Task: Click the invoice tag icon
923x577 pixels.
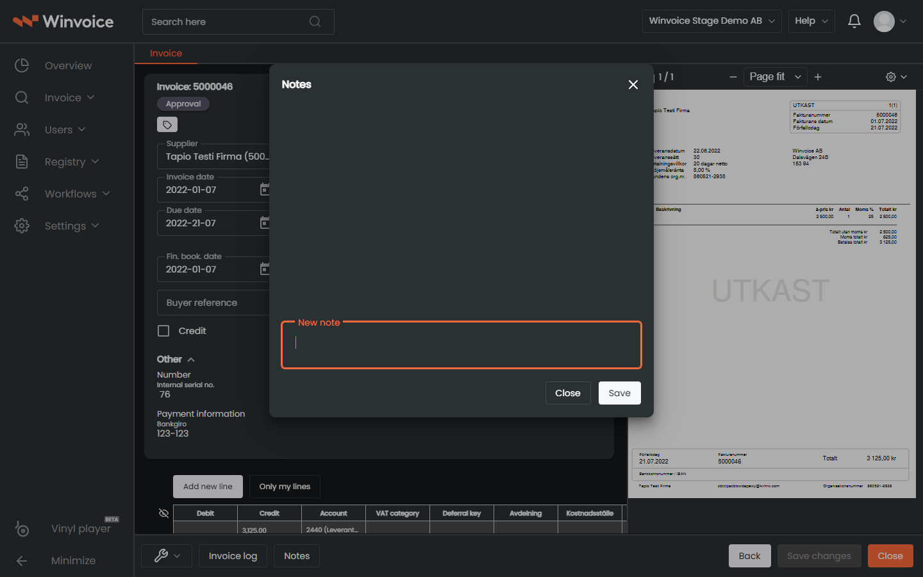Action: point(167,124)
